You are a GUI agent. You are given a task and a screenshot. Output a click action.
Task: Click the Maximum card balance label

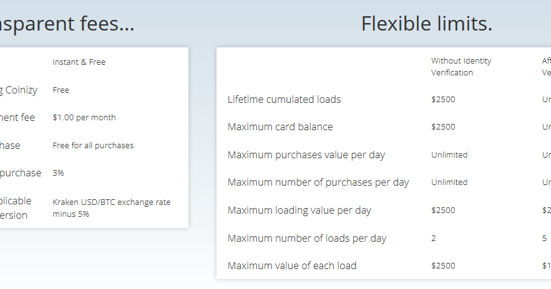(x=280, y=126)
